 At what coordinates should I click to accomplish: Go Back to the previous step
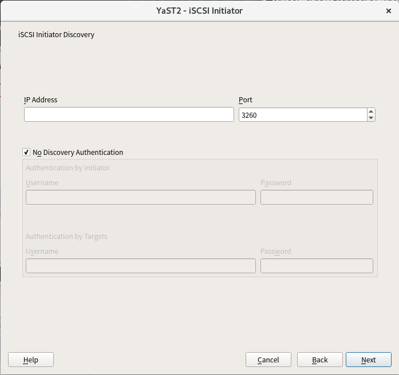coord(319,360)
